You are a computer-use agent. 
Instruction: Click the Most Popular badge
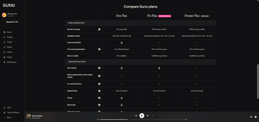tap(165, 16)
